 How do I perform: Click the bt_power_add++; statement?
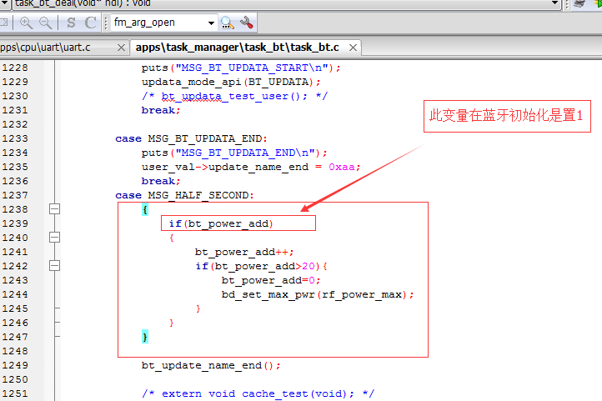click(244, 252)
